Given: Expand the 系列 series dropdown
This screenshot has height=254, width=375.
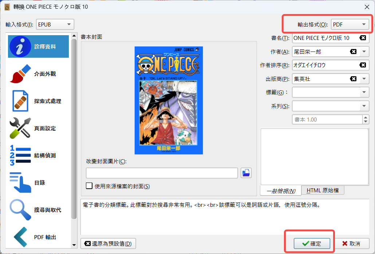Looking at the screenshot, I should coord(364,106).
